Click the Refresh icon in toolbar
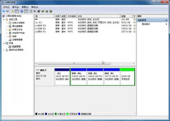This screenshot has height=121, width=170. click(x=31, y=11)
